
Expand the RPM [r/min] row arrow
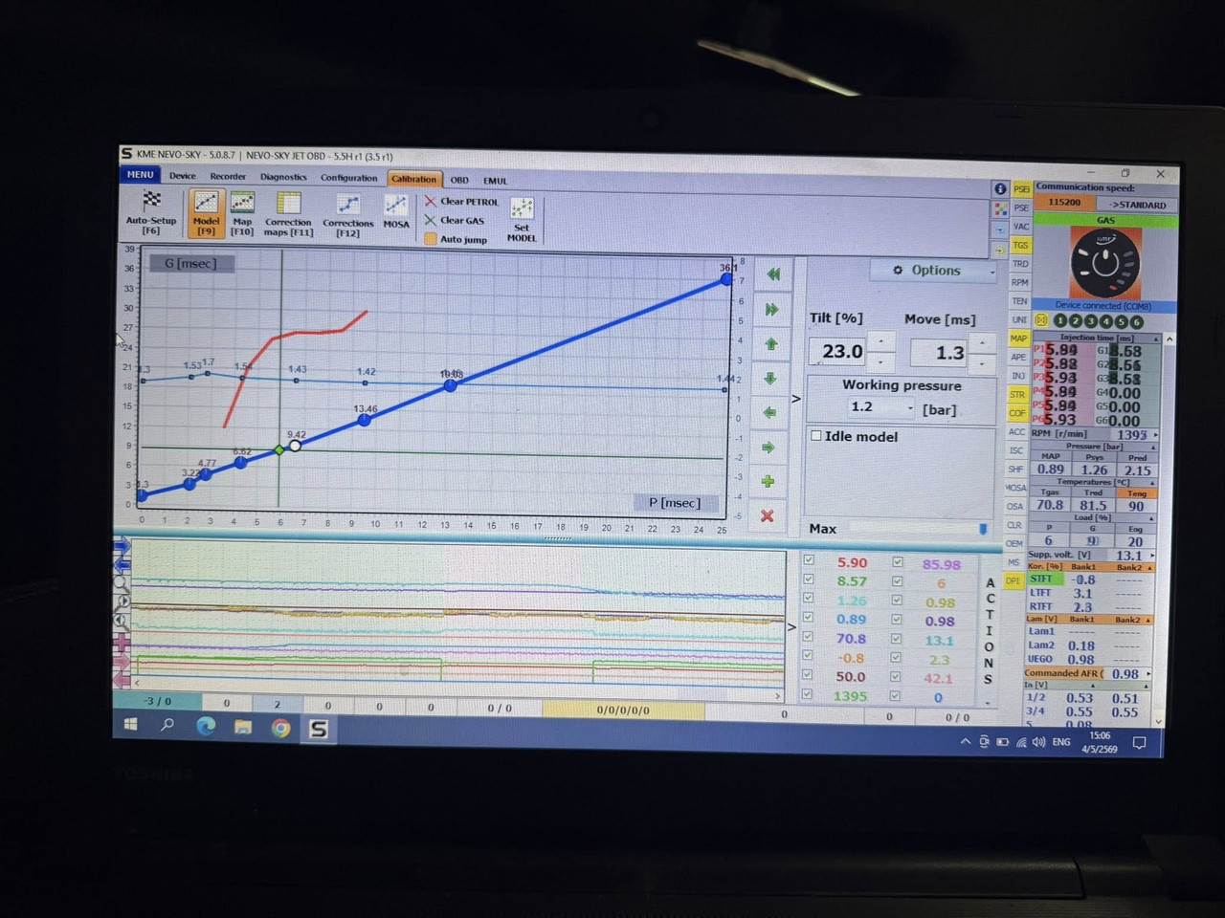click(1156, 435)
